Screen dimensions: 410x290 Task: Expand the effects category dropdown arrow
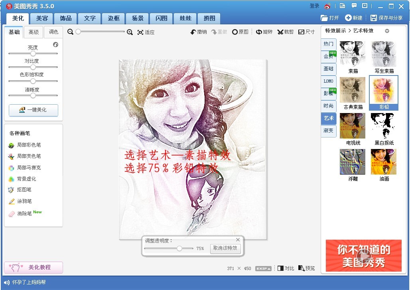coord(387,31)
